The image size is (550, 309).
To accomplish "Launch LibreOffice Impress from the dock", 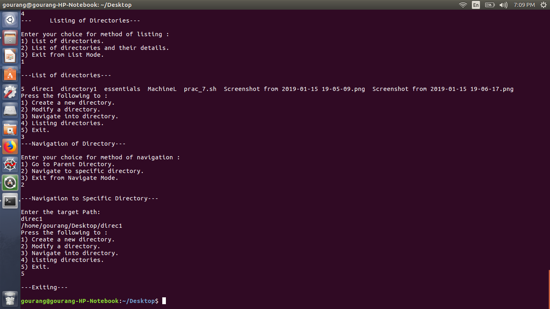I will (x=10, y=56).
